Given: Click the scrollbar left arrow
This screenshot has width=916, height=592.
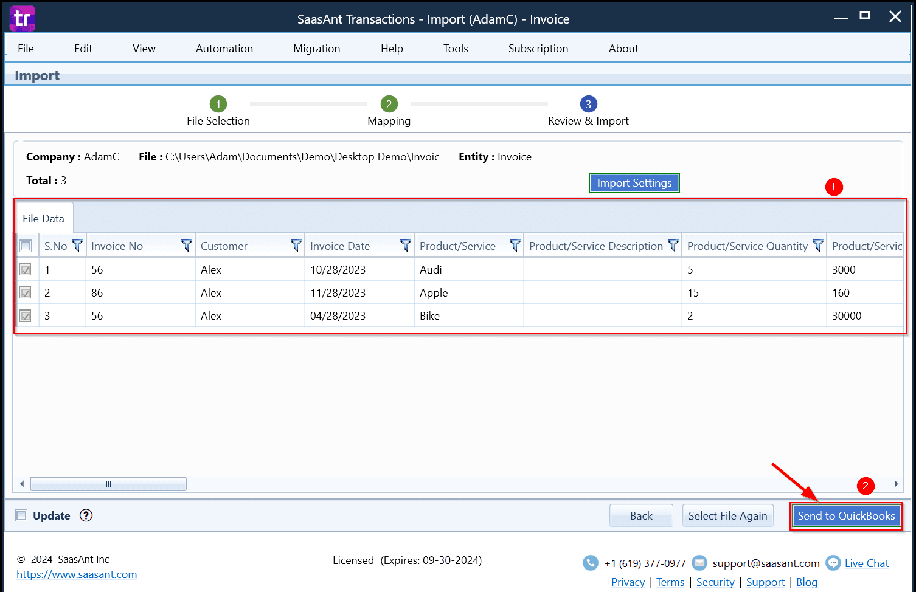Looking at the screenshot, I should point(22,484).
